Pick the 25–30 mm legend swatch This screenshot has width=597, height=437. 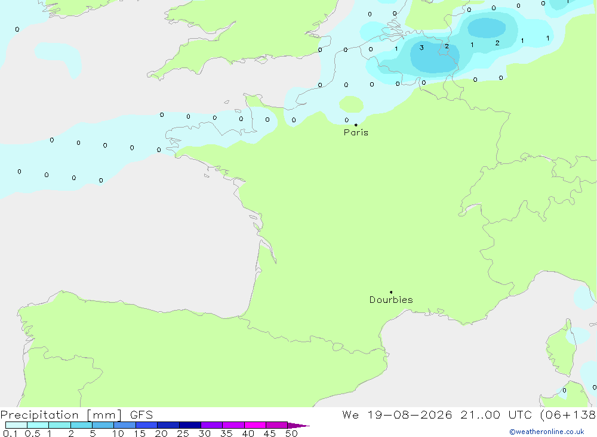(x=190, y=425)
